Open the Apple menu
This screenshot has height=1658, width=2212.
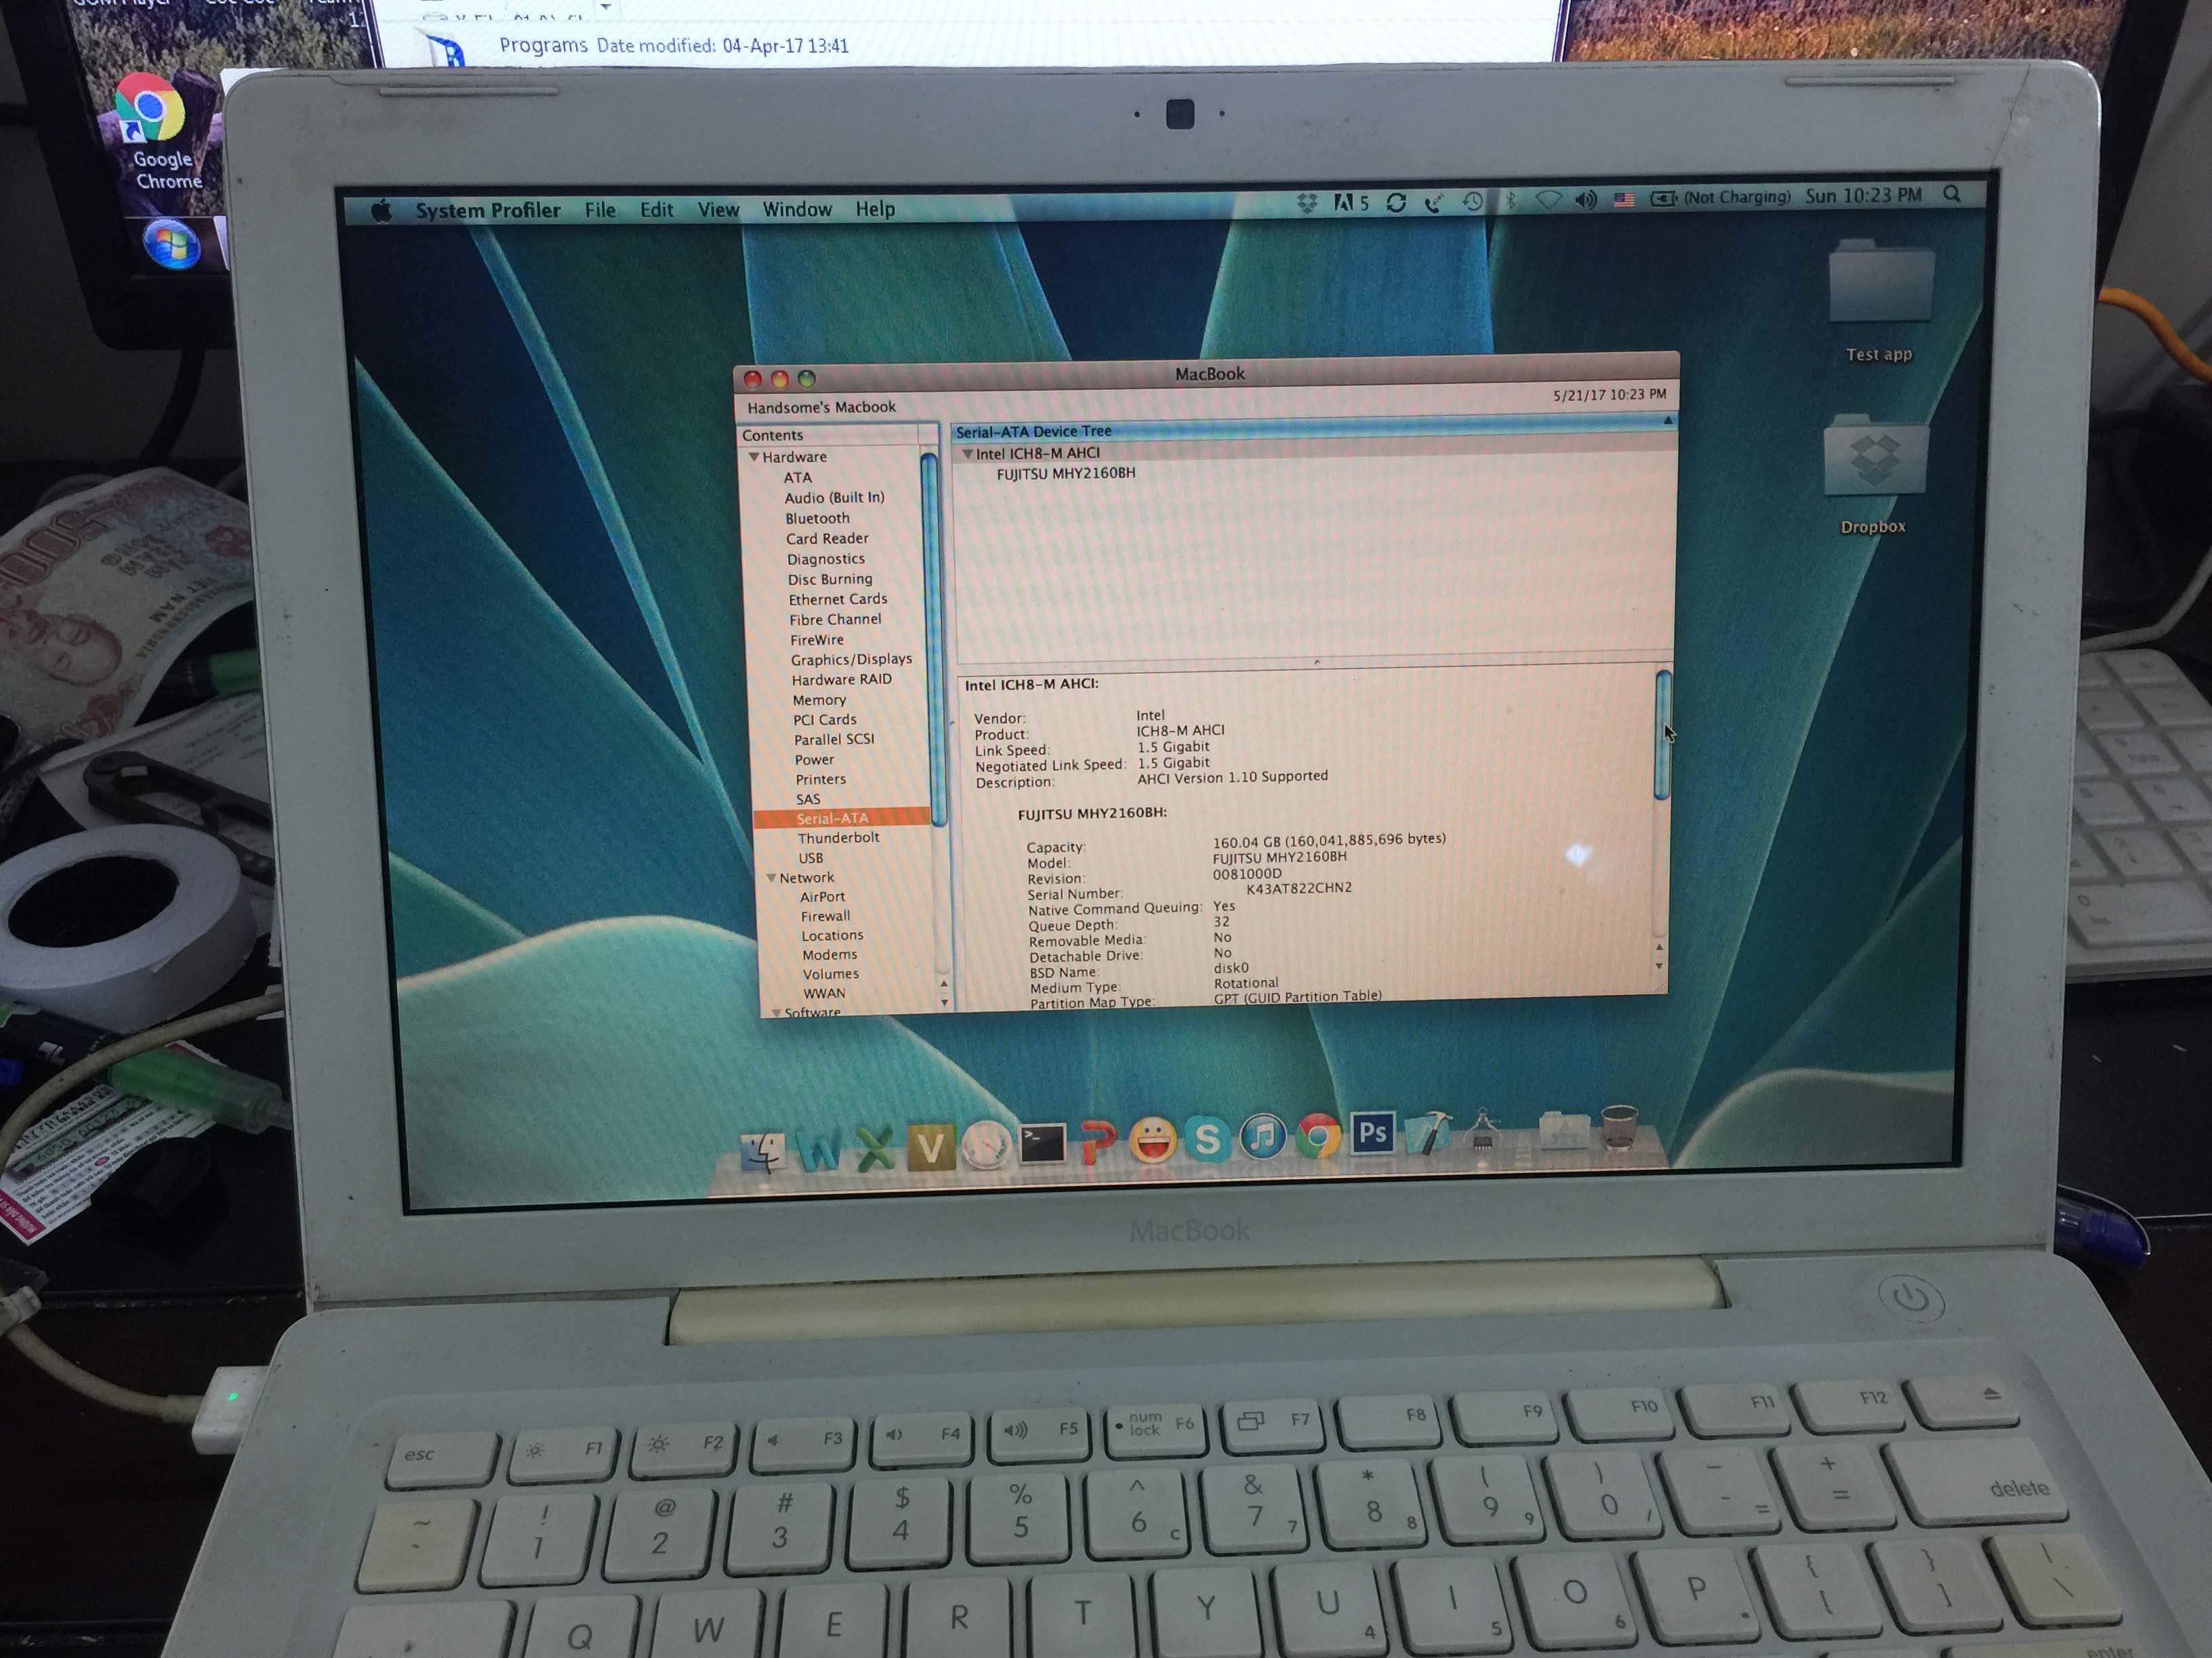tap(381, 211)
